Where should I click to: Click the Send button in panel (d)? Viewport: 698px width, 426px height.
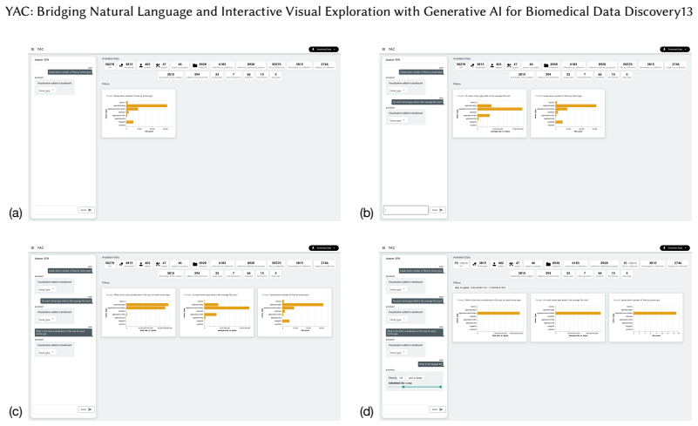click(x=437, y=409)
